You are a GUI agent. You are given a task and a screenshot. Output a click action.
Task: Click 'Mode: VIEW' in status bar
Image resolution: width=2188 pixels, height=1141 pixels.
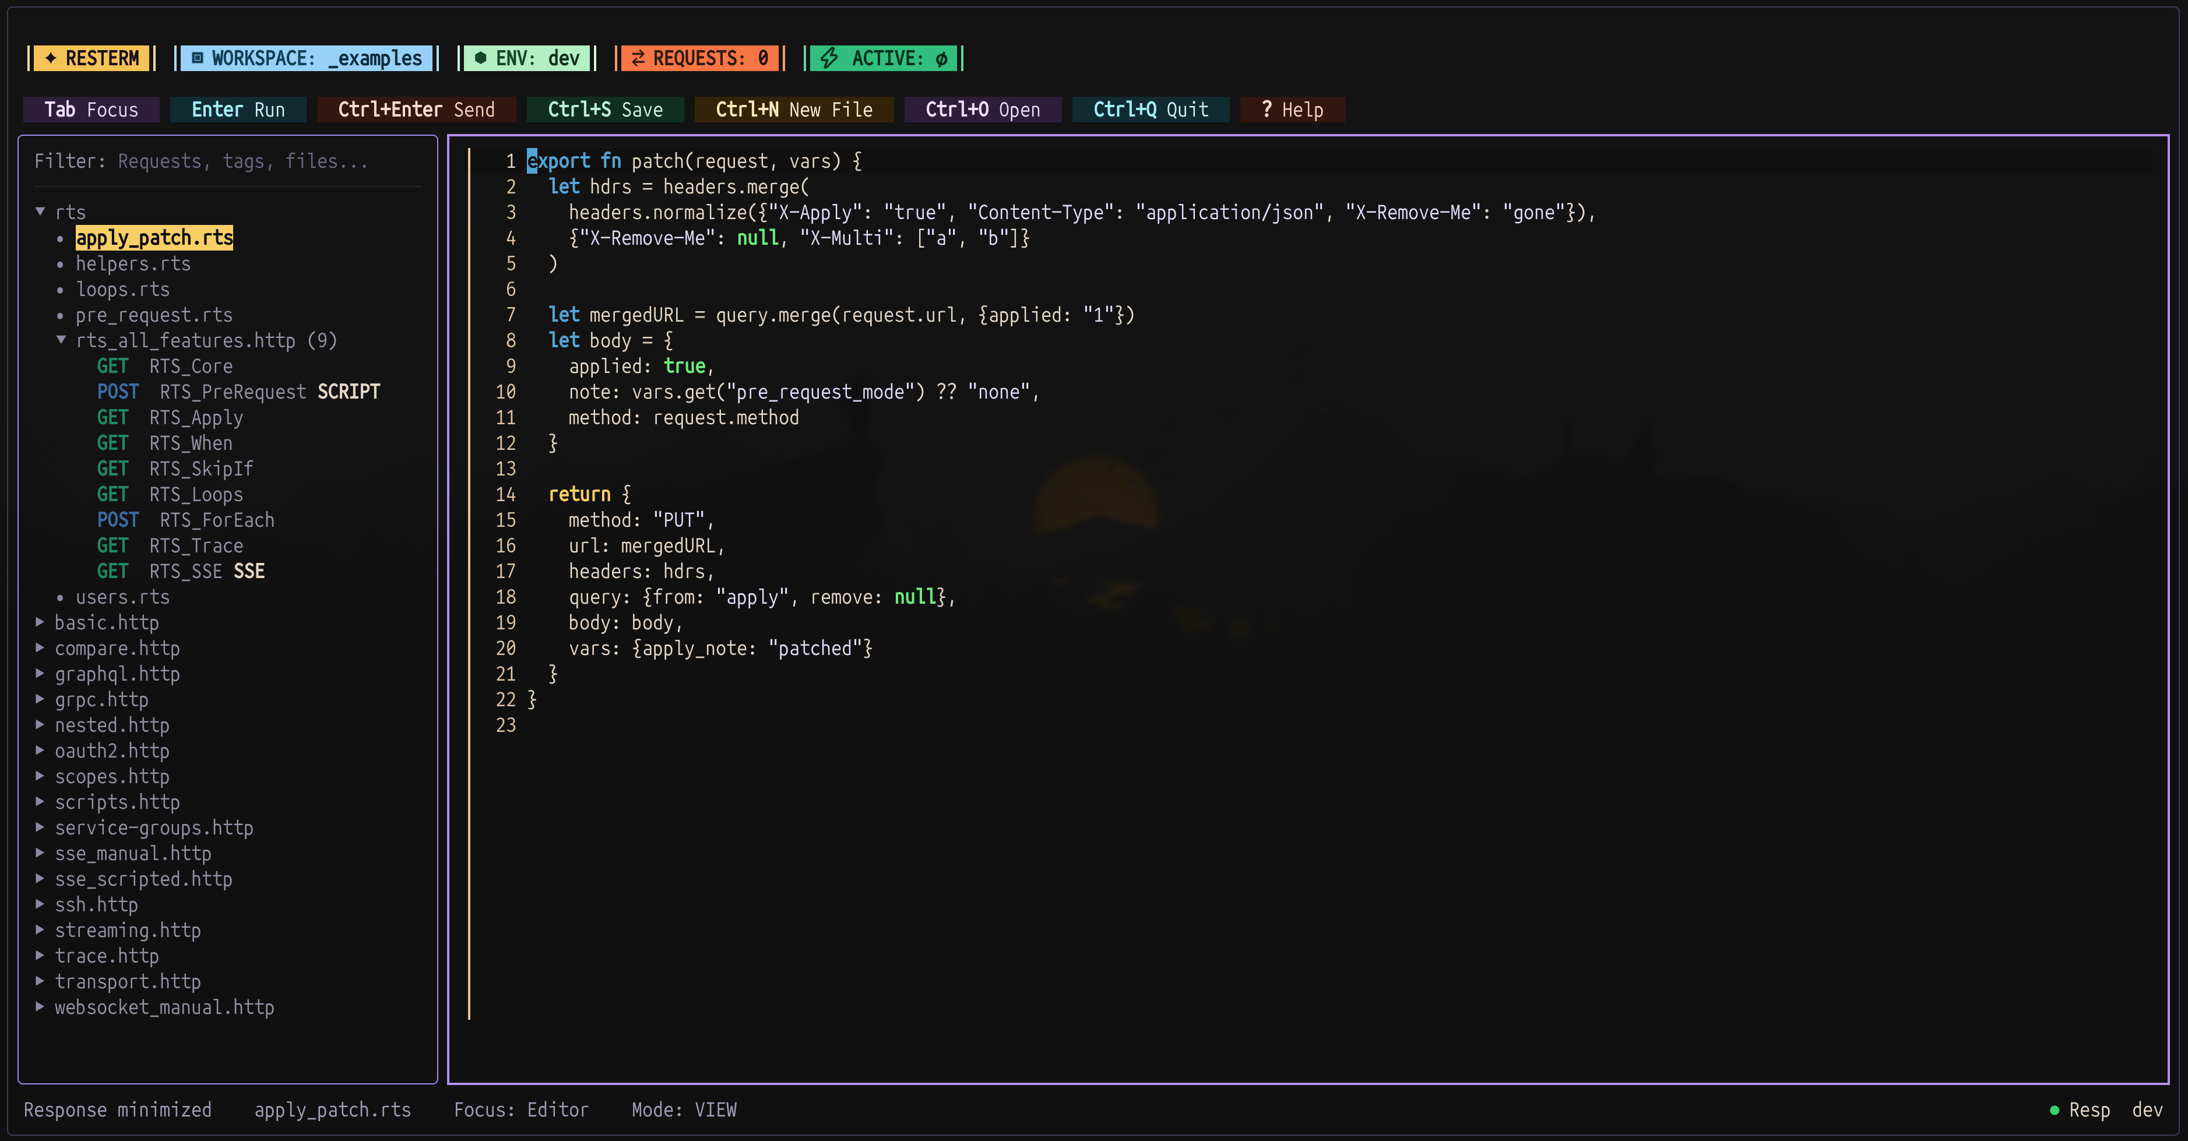click(684, 1110)
